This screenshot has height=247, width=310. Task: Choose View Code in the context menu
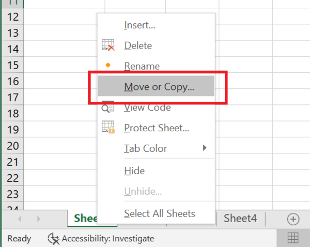pos(156,107)
